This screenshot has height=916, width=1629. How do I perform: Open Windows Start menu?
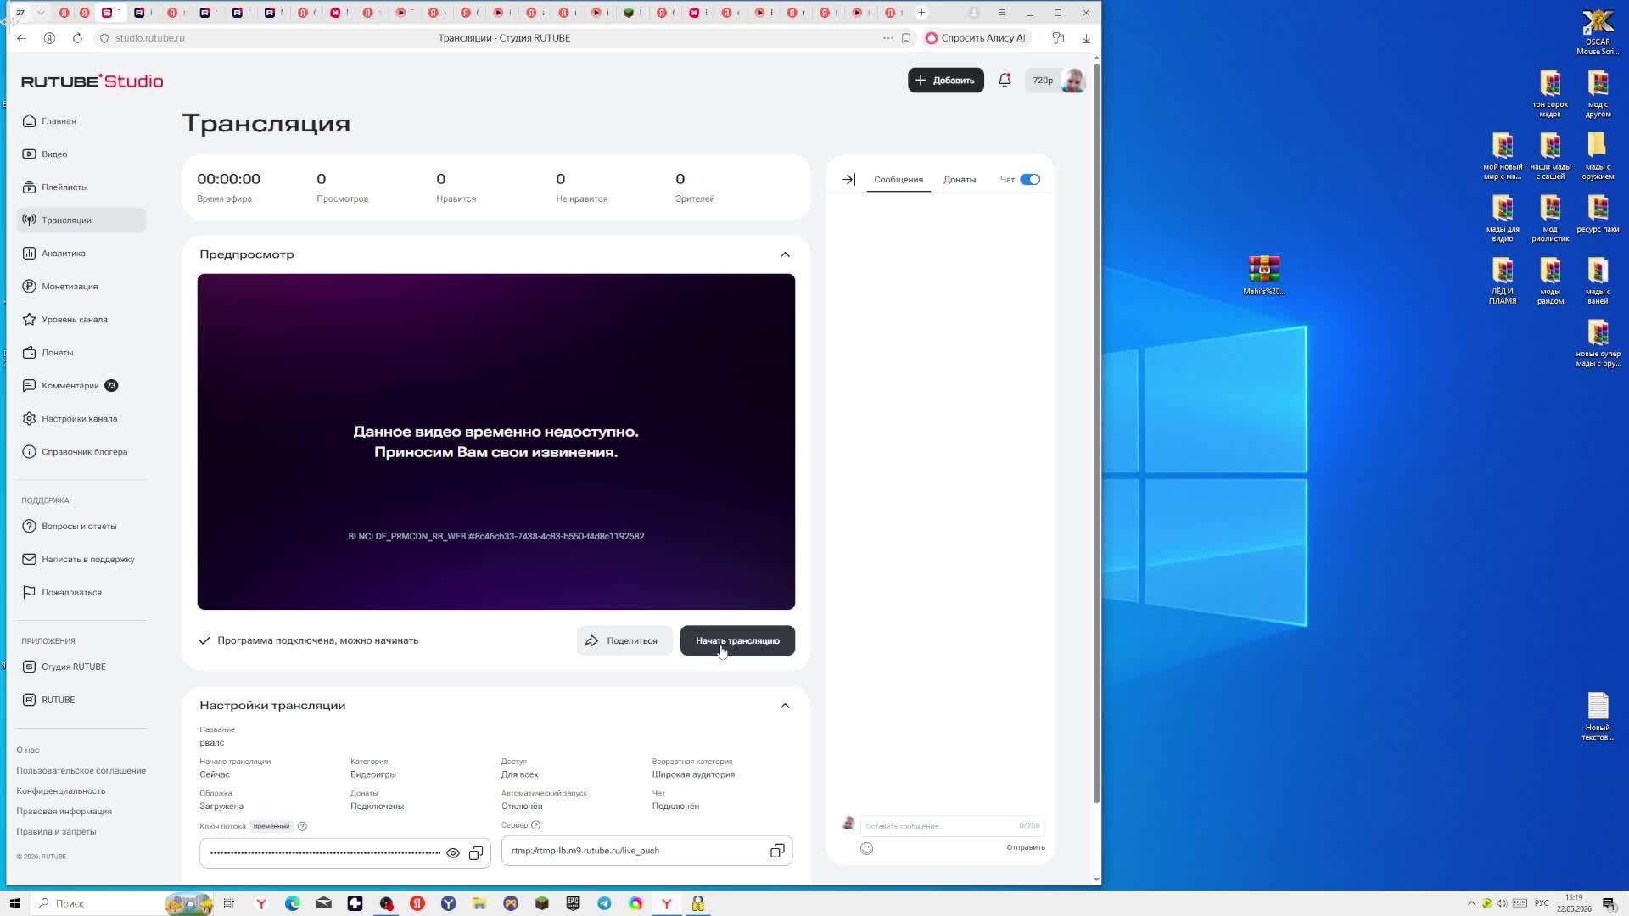tap(14, 903)
